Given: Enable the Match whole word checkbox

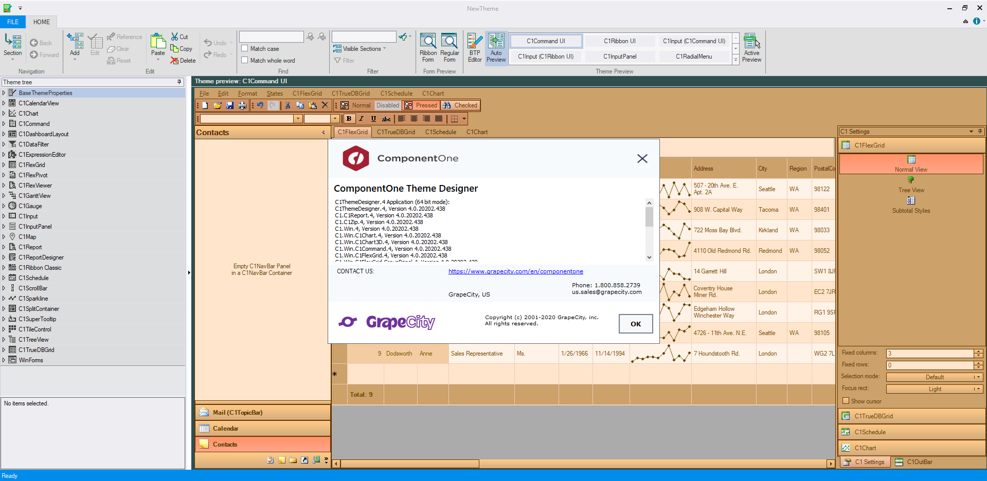Looking at the screenshot, I should (245, 60).
